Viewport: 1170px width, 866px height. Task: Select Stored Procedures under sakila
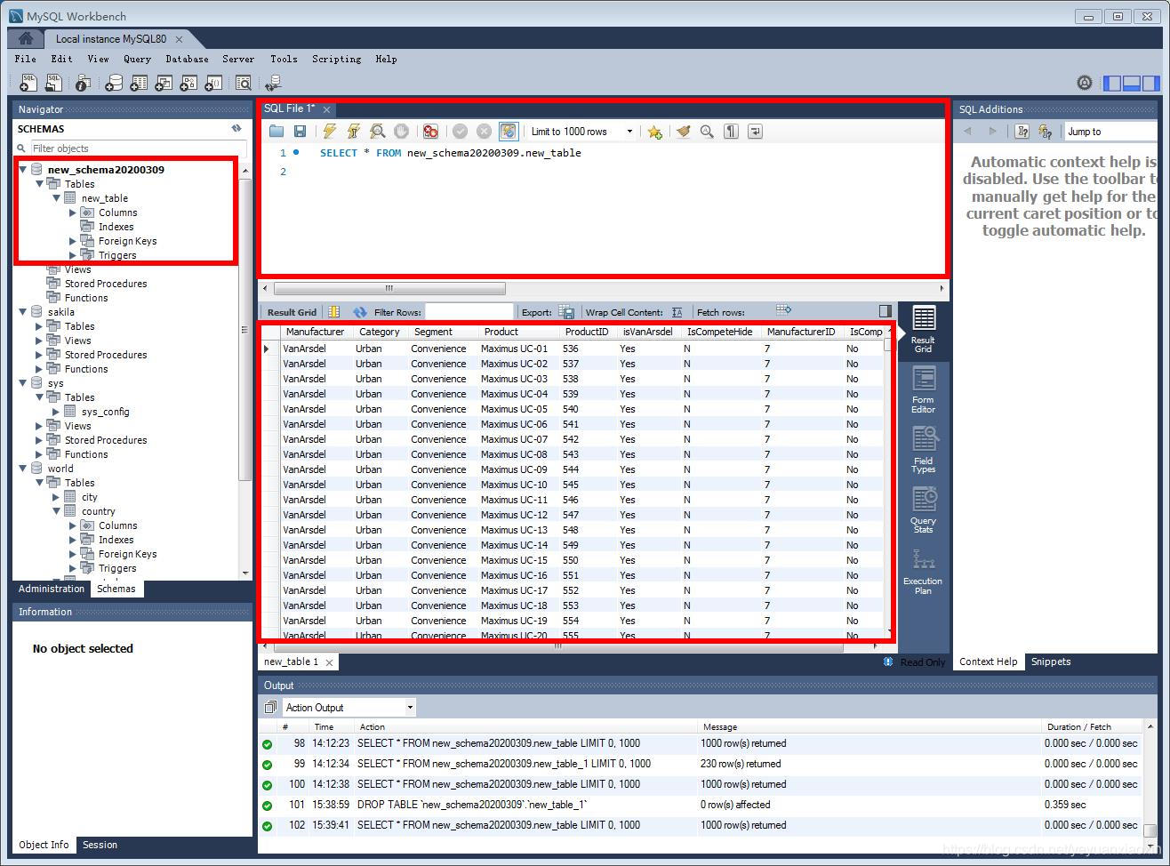point(106,355)
